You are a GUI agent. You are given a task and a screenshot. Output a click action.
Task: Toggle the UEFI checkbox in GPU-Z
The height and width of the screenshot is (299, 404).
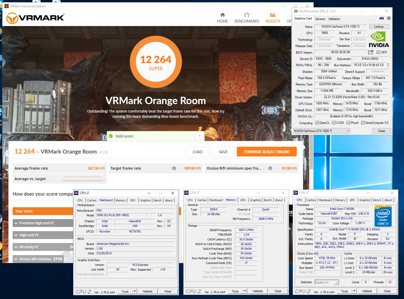(378, 52)
